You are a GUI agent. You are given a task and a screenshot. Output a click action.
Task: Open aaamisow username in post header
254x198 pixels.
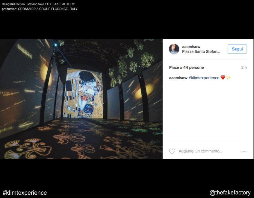[191, 47]
